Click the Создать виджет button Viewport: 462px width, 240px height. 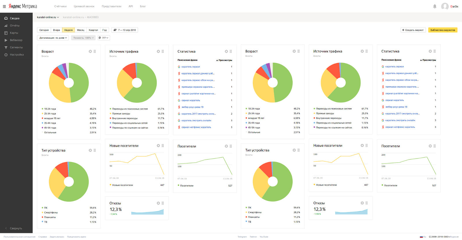413,30
